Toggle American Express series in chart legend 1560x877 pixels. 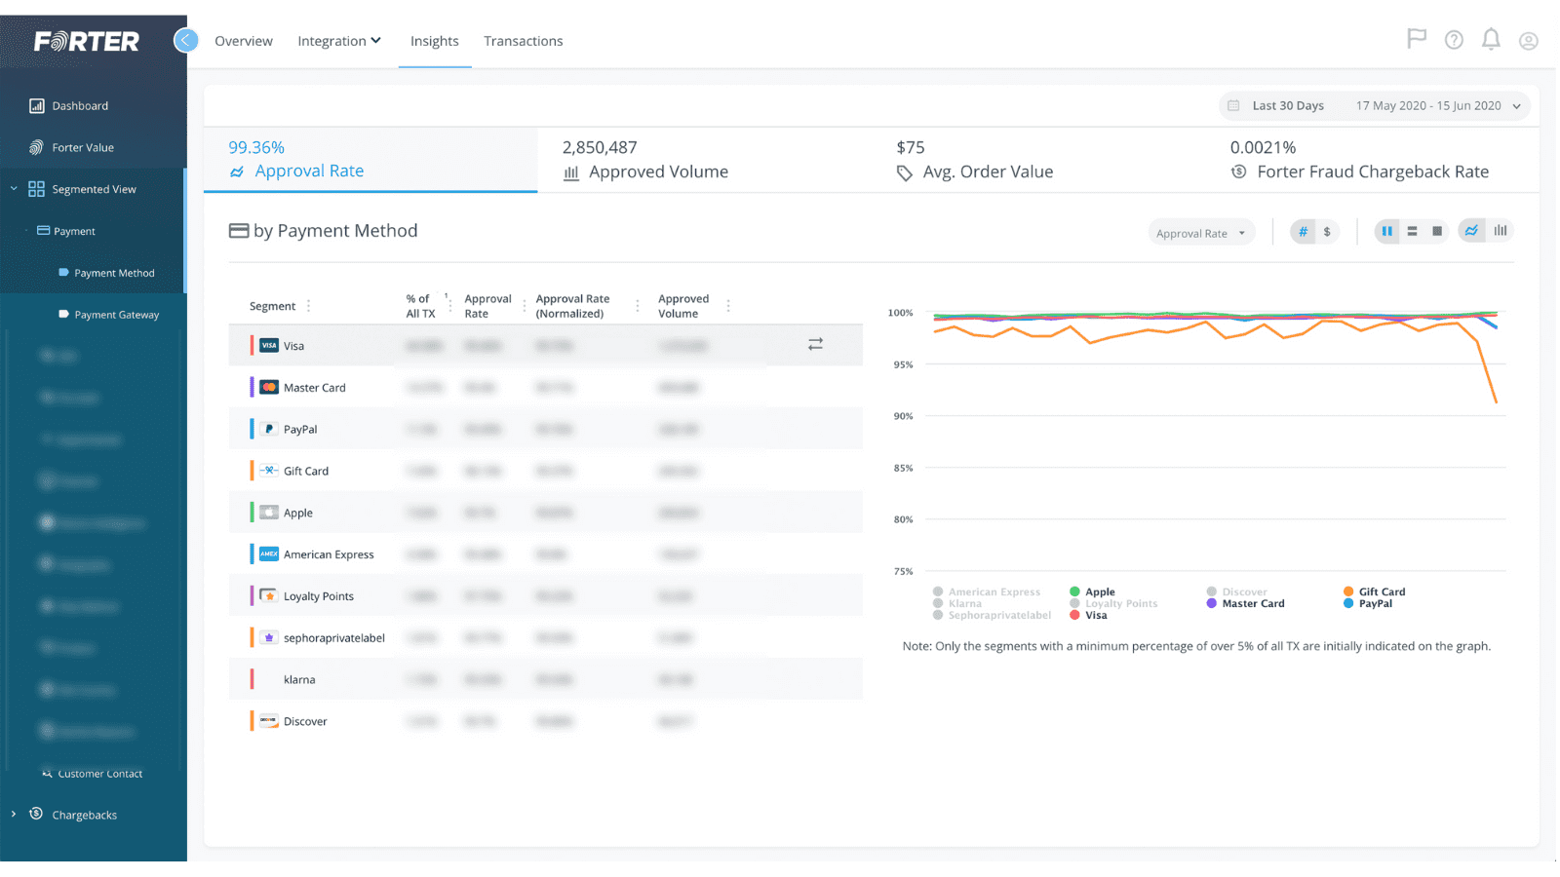pos(987,591)
